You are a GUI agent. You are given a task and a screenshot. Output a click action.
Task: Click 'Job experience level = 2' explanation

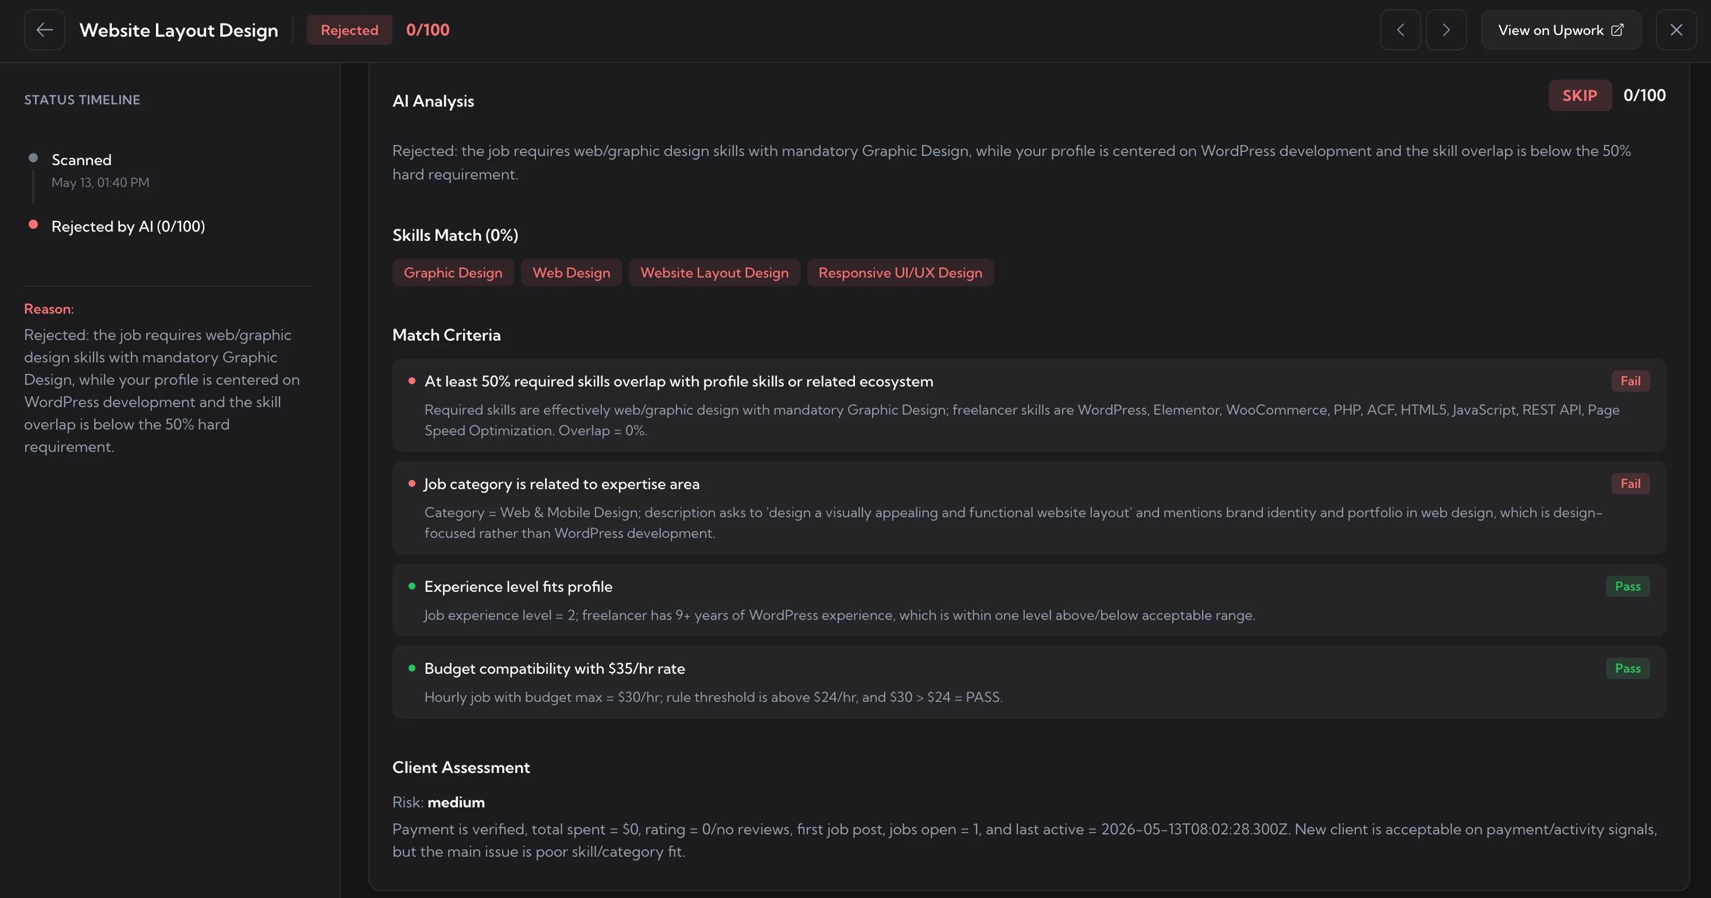coord(839,615)
